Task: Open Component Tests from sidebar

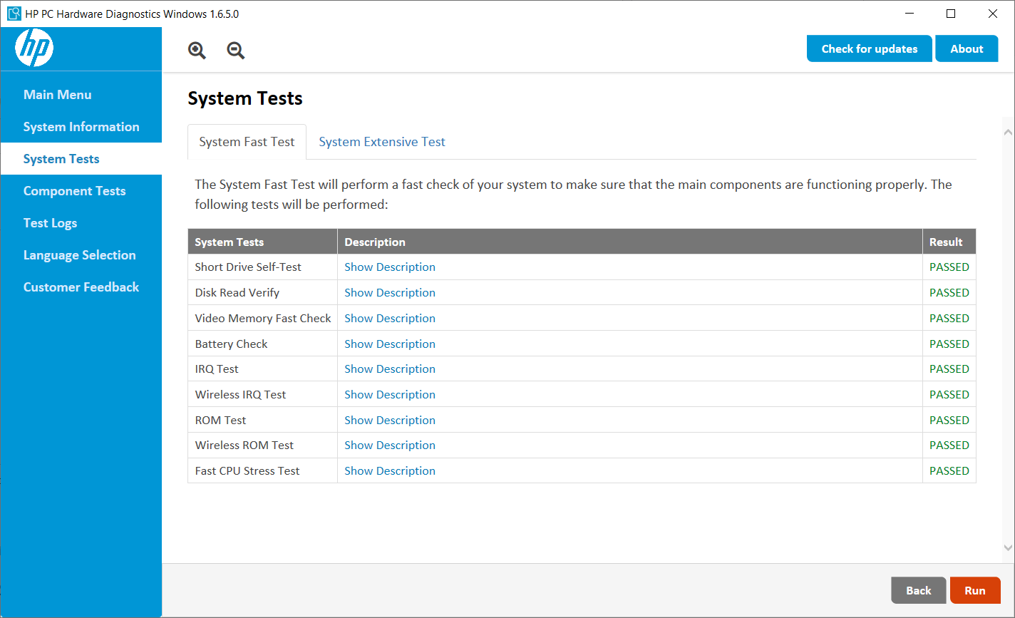Action: [x=74, y=191]
